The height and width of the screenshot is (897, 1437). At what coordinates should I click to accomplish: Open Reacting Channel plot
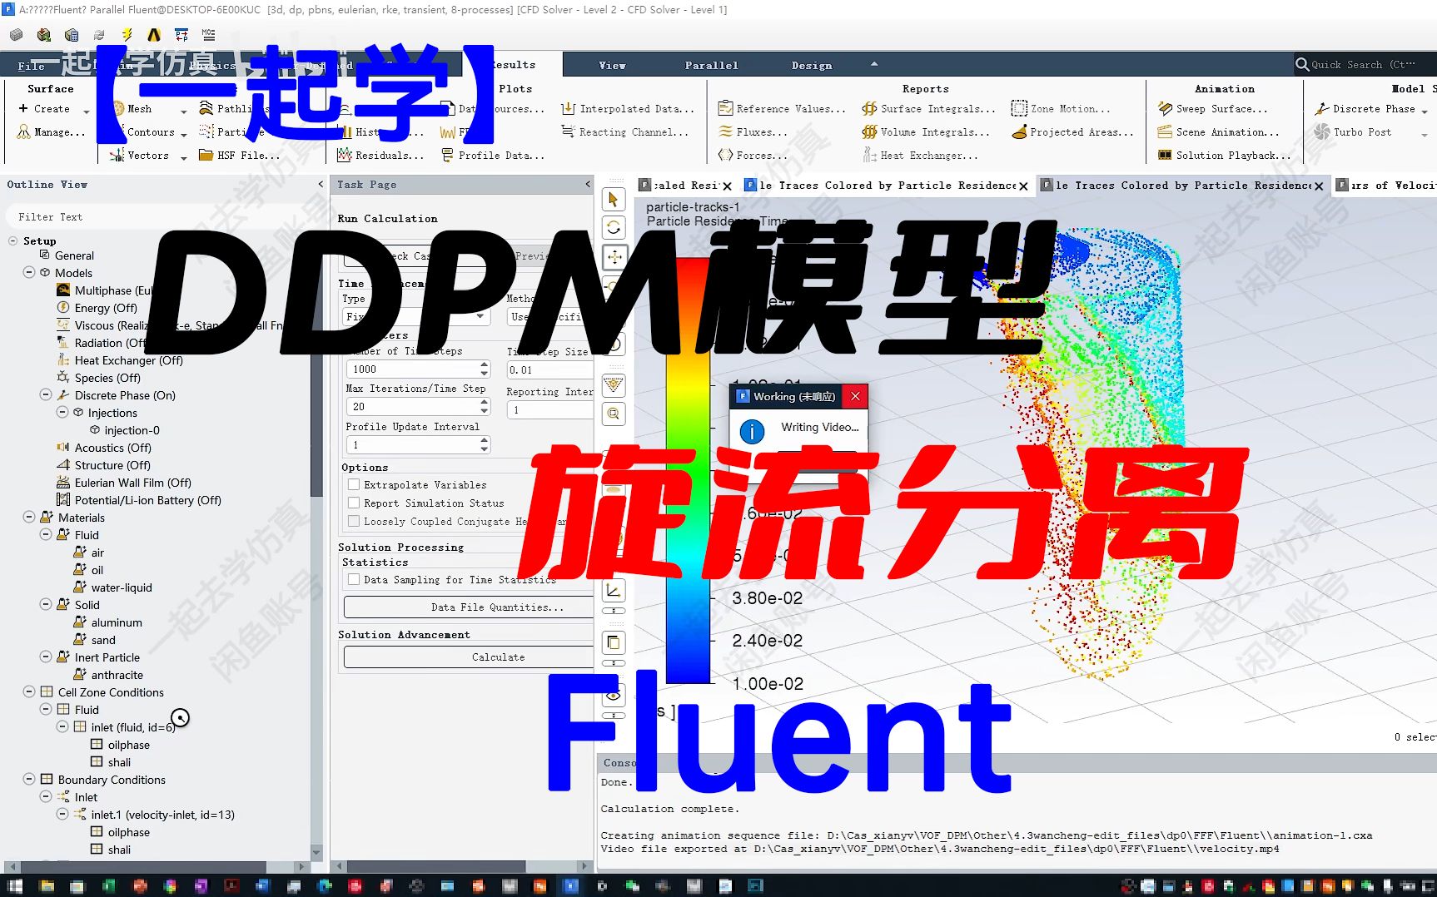point(625,132)
